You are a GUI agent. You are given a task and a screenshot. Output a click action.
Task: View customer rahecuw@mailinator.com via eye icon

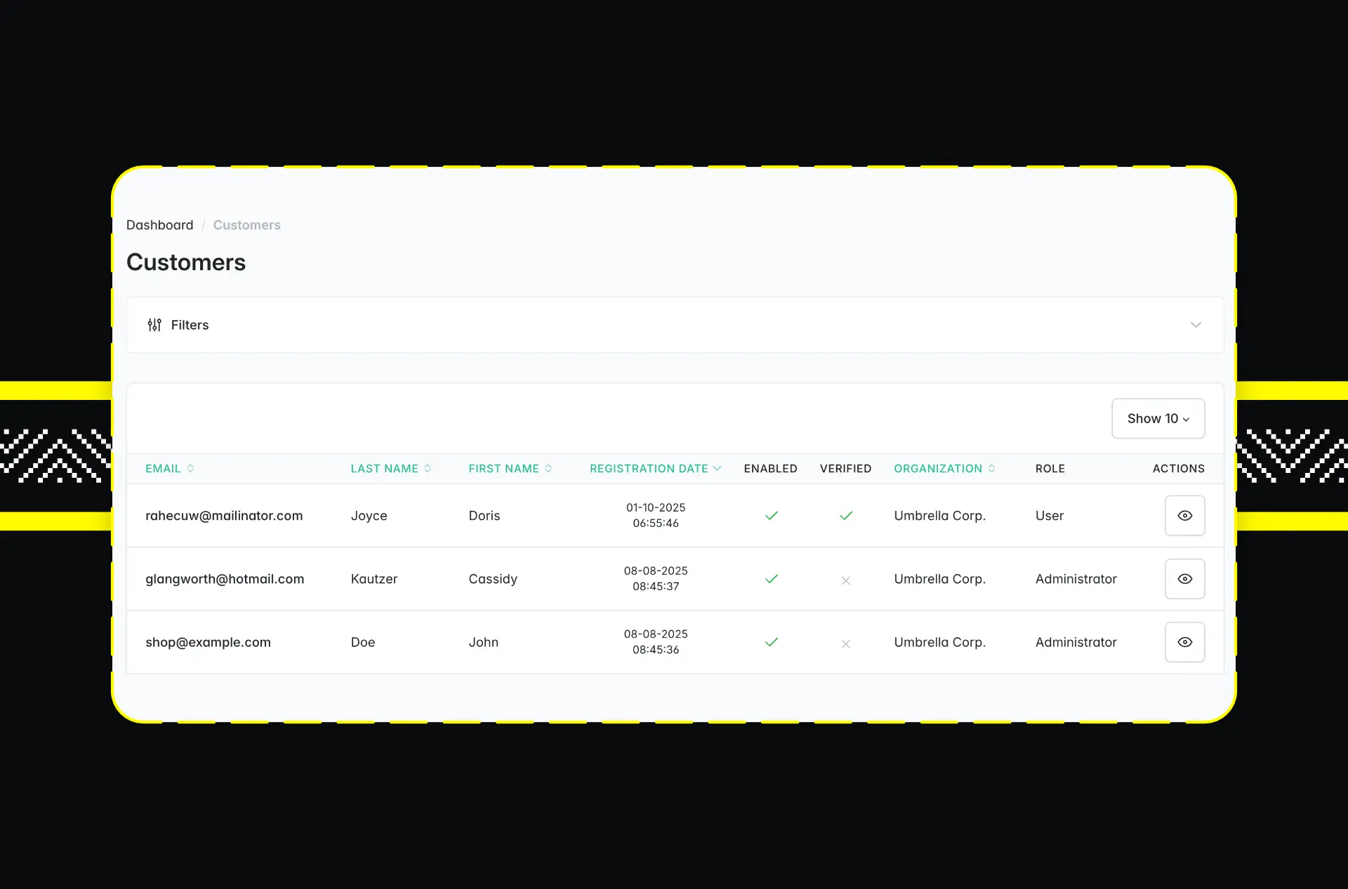1184,516
